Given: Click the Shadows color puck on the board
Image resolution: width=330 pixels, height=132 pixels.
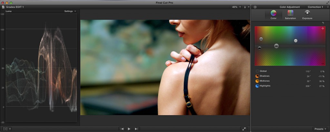Looking at the screenshot, I should [x=259, y=48].
